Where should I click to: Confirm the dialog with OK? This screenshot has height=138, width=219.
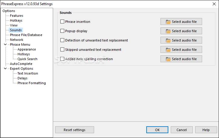click(x=157, y=130)
